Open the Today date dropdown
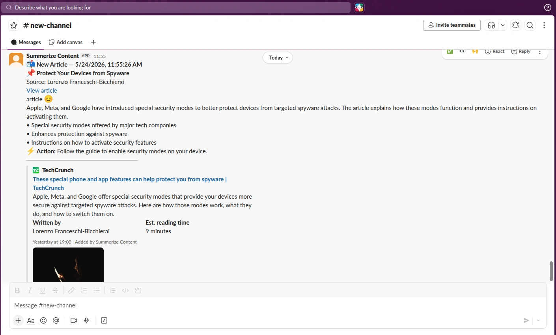The height and width of the screenshot is (335, 556). [278, 58]
